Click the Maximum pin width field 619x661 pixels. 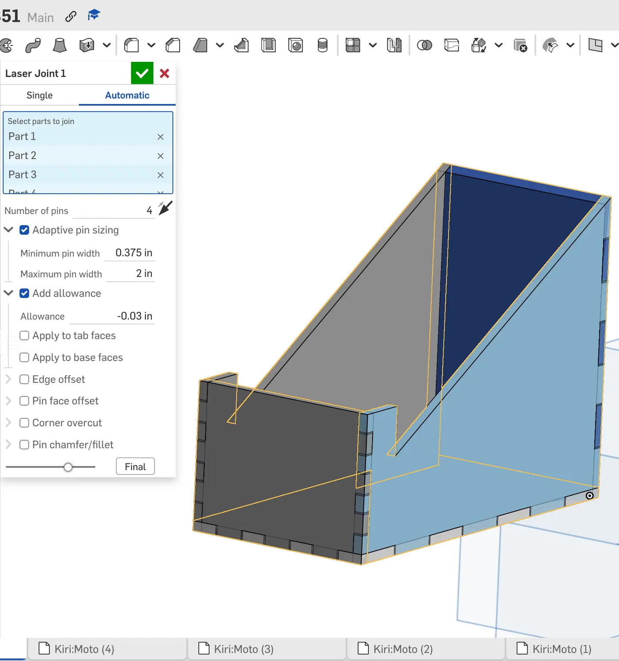point(130,274)
